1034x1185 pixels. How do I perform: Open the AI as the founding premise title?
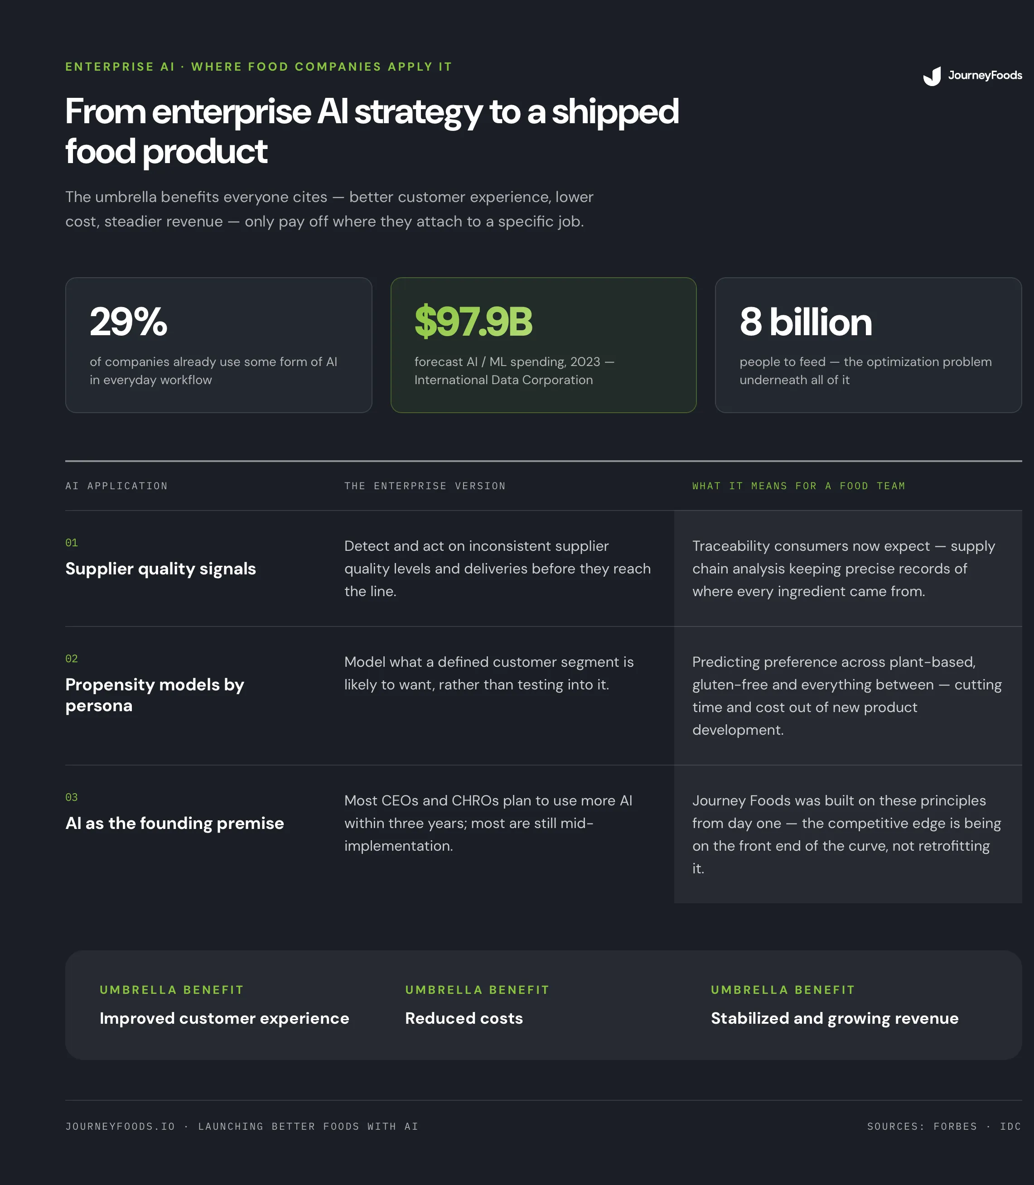(175, 823)
